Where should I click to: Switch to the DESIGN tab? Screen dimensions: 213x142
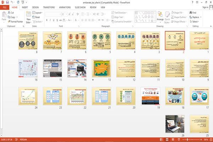point(35,7)
